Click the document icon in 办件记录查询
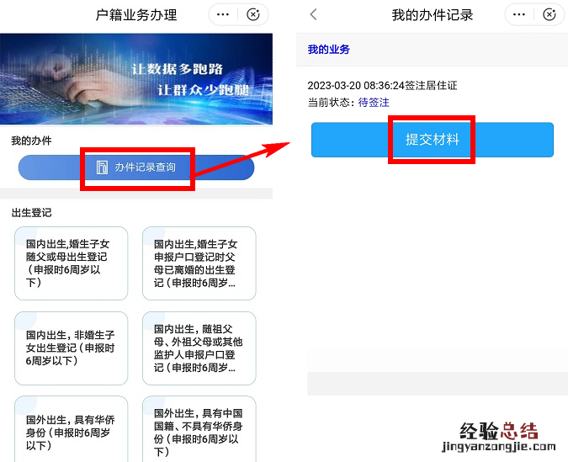The width and height of the screenshot is (568, 462). click(x=102, y=167)
